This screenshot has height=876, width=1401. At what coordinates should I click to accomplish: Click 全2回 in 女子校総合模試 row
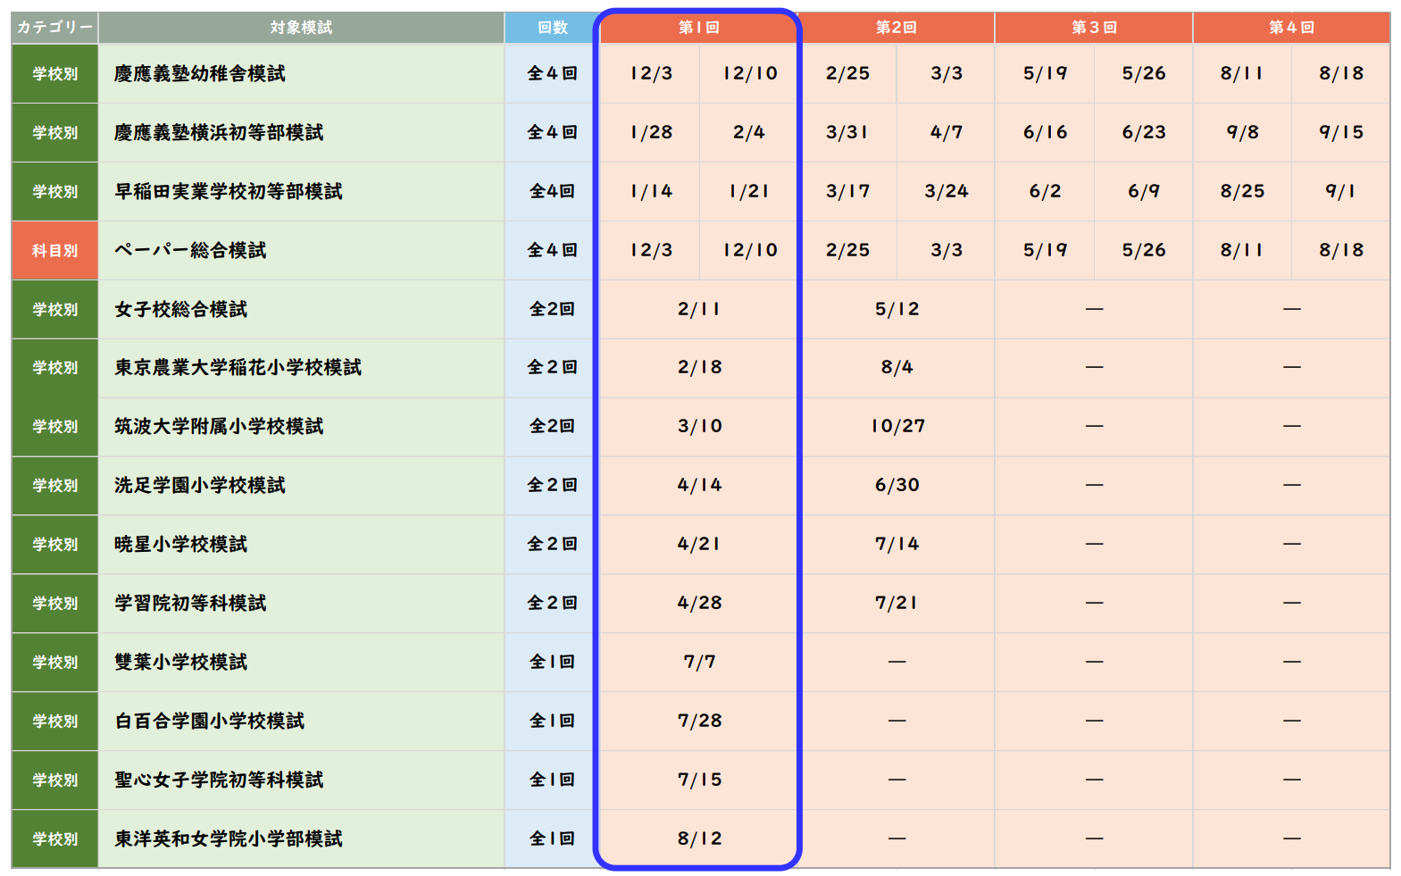552,310
